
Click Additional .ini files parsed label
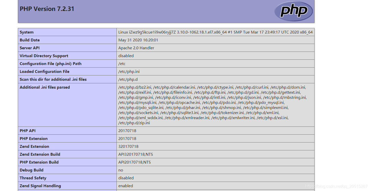pyautogui.click(x=45, y=87)
